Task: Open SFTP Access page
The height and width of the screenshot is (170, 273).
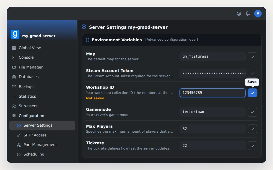Action: click(x=42, y=135)
